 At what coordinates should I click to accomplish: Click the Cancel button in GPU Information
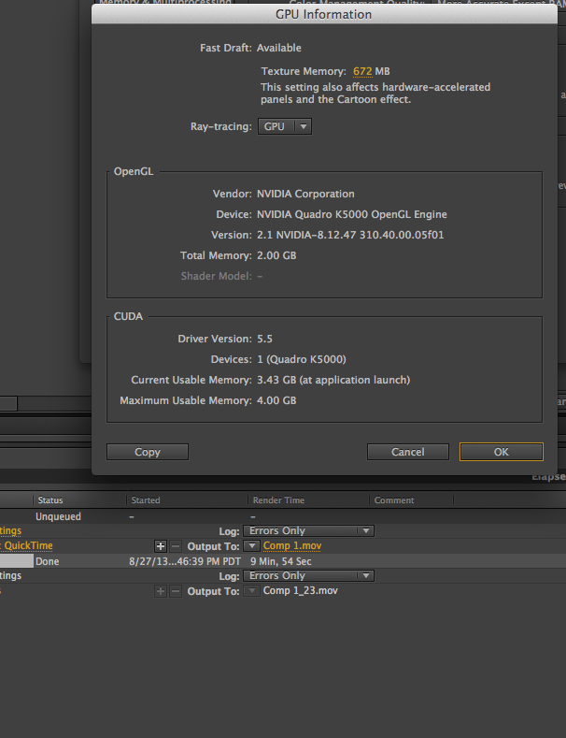tap(407, 452)
